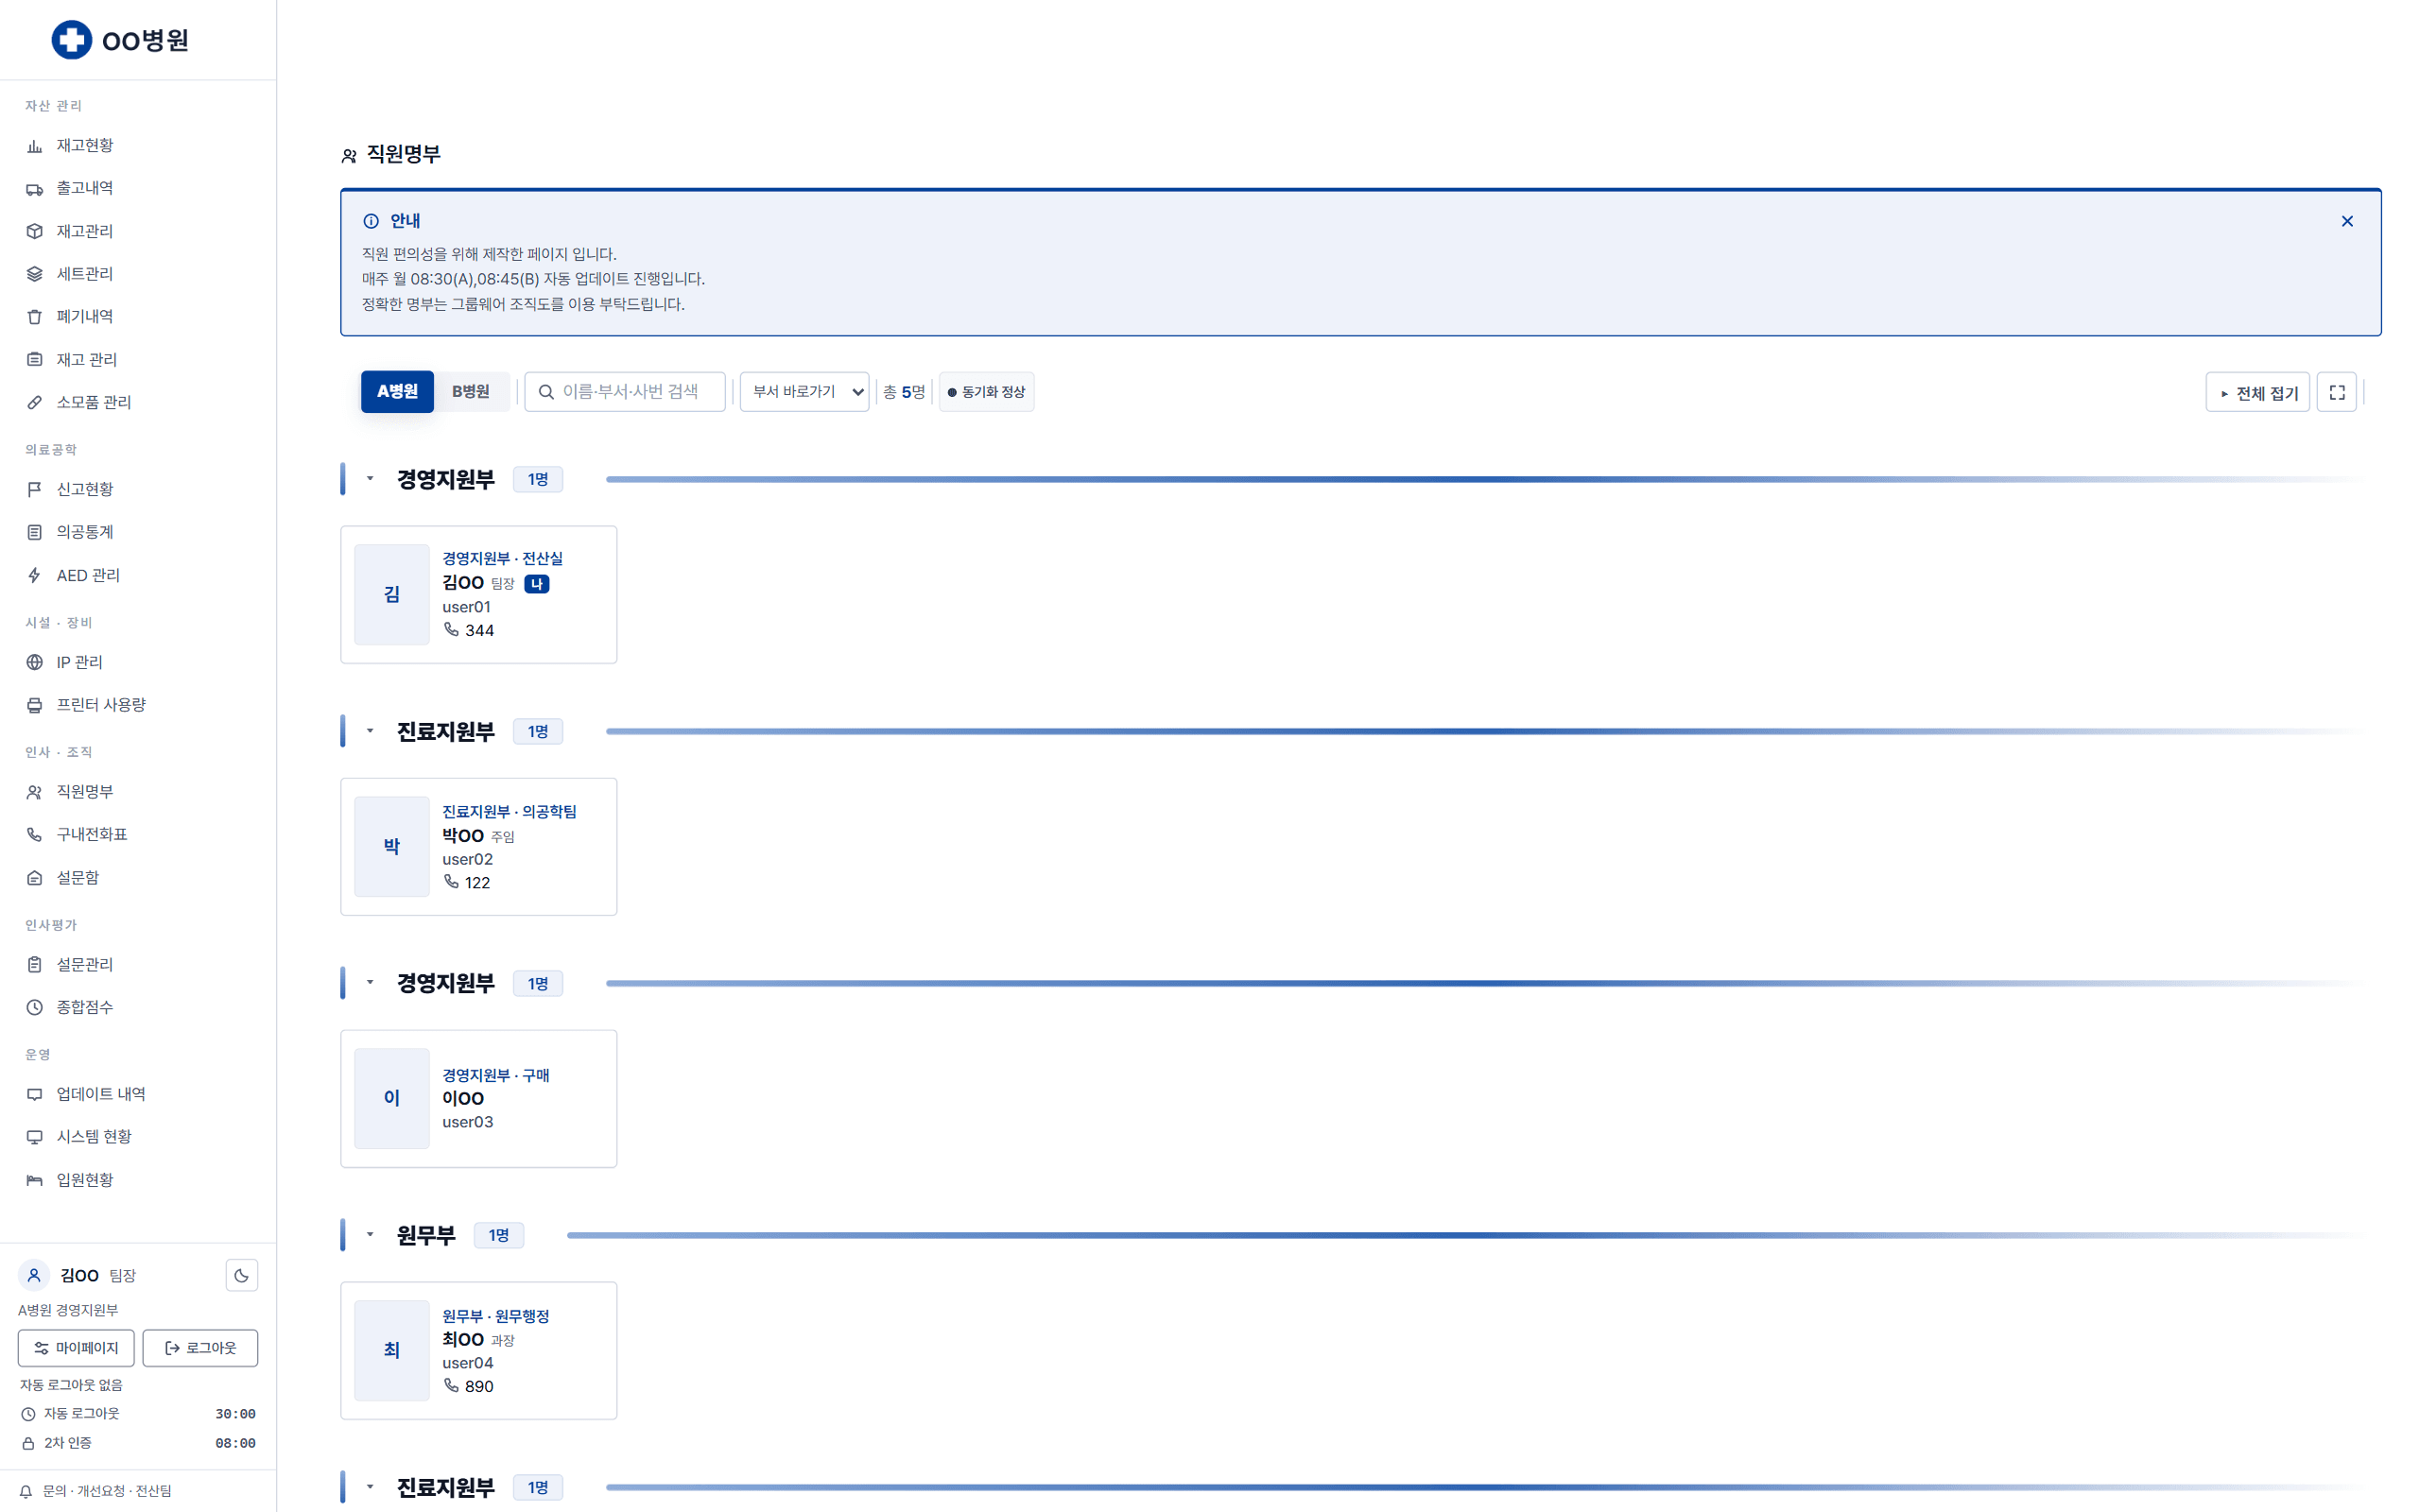
Task: Click 문의 · 개선요청 · 전산팀 link
Action: tap(107, 1491)
